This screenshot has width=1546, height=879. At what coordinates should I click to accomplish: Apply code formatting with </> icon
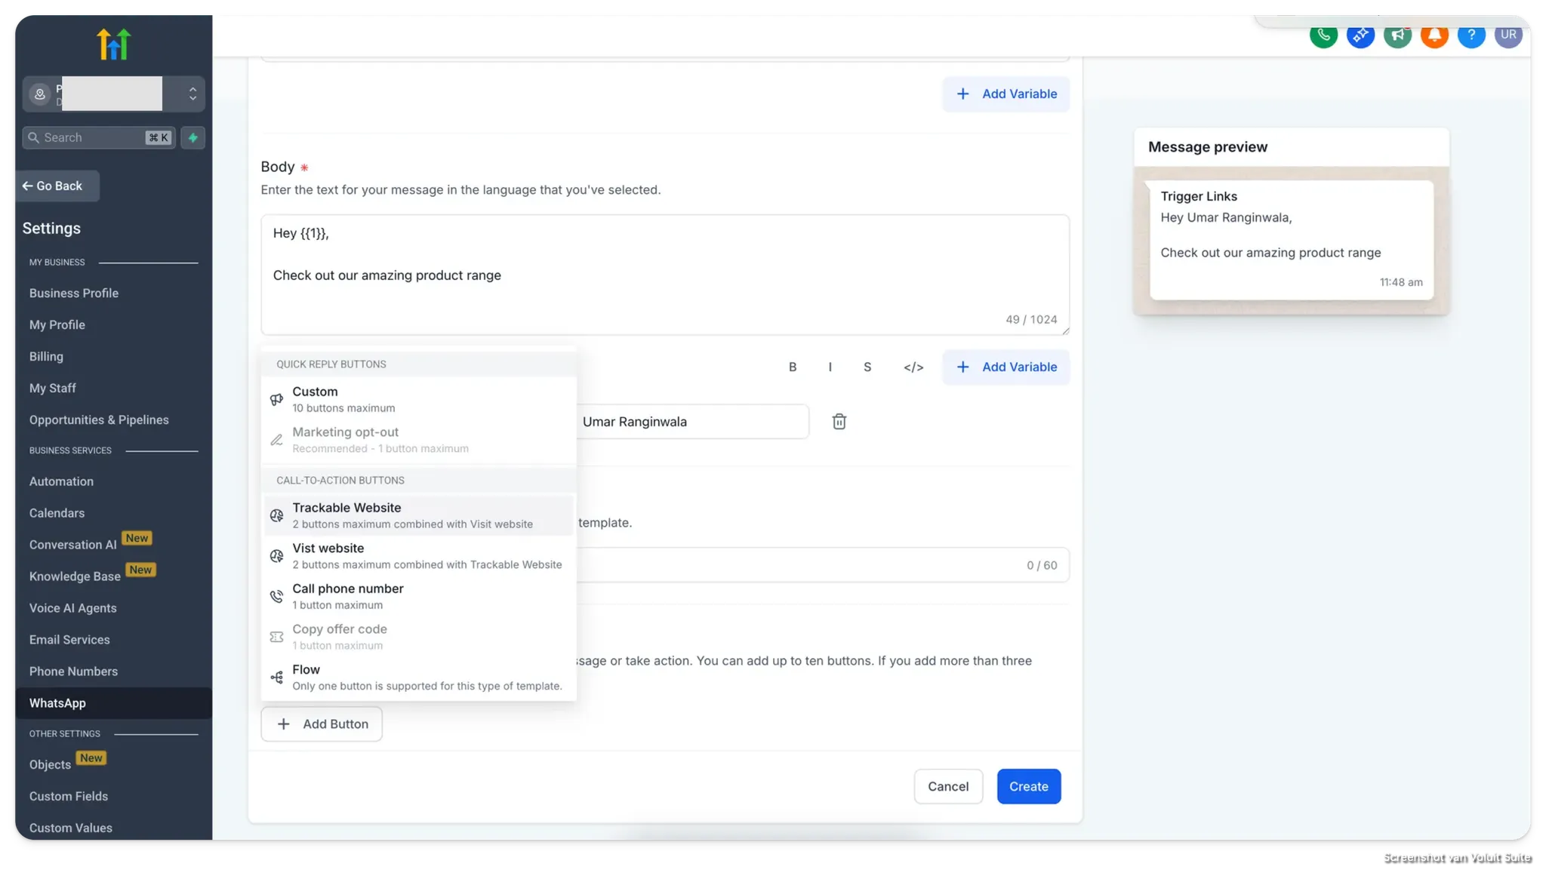point(913,367)
